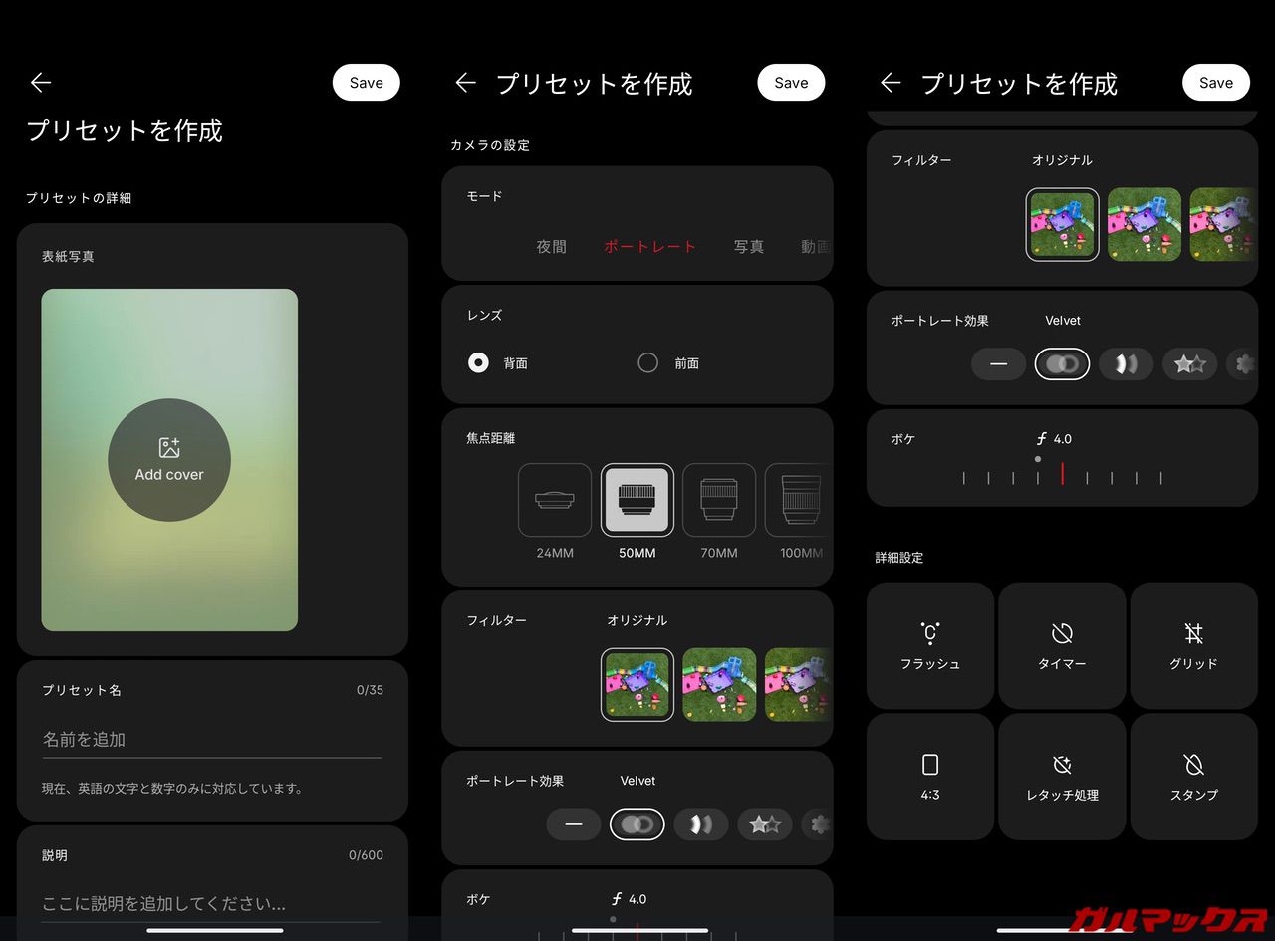Switch to the 夜間 night mode
The image size is (1275, 941).
[551, 247]
